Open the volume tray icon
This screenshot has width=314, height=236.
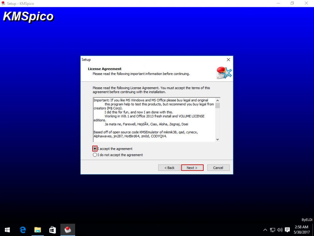pyautogui.click(x=280, y=230)
